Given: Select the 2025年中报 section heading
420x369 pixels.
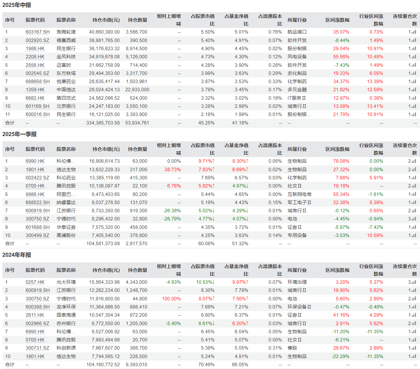Looking at the screenshot, I should (x=17, y=5).
